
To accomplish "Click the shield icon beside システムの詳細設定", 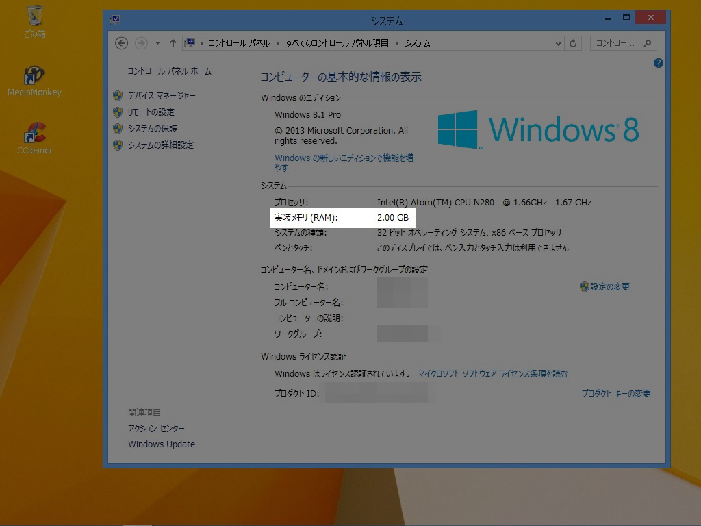I will (x=118, y=145).
